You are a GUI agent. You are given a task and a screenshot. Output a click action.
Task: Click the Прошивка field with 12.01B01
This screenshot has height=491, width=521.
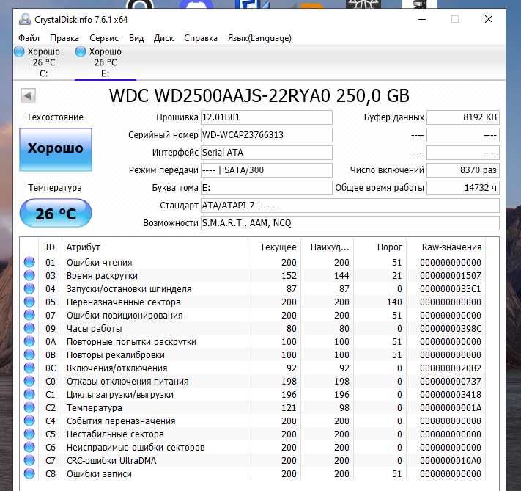[267, 117]
